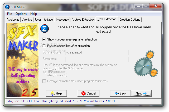Click the SFX Maker title bar Z icon
This screenshot has height=112, width=169.
tap(7, 7)
